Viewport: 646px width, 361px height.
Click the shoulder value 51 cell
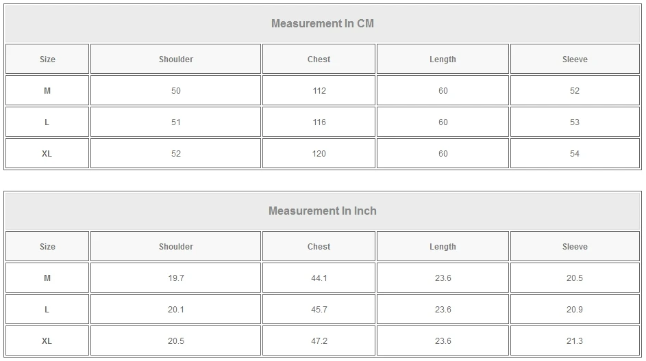tap(176, 122)
